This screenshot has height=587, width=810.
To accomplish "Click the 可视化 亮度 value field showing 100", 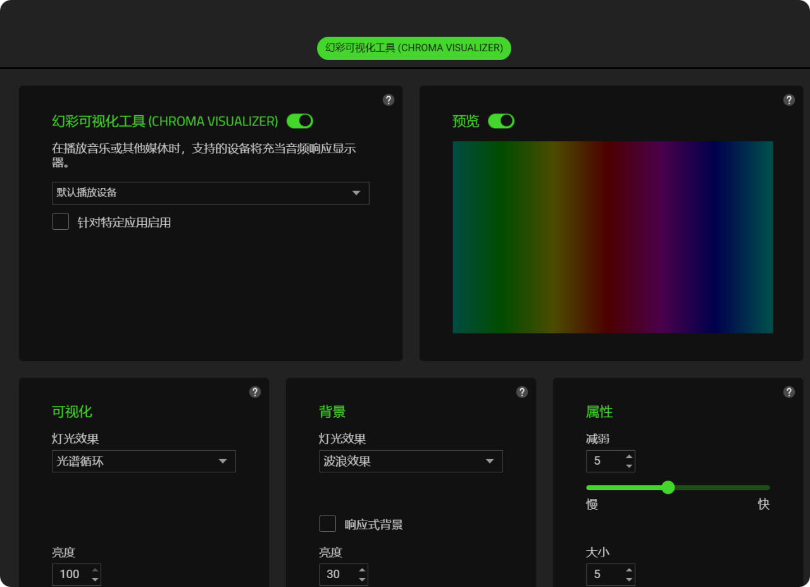I will point(77,574).
